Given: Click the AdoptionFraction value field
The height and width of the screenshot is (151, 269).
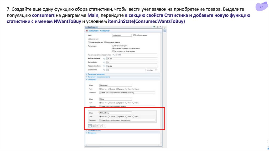Looking at the screenshot, I should pyautogui.click(x=132, y=66).
